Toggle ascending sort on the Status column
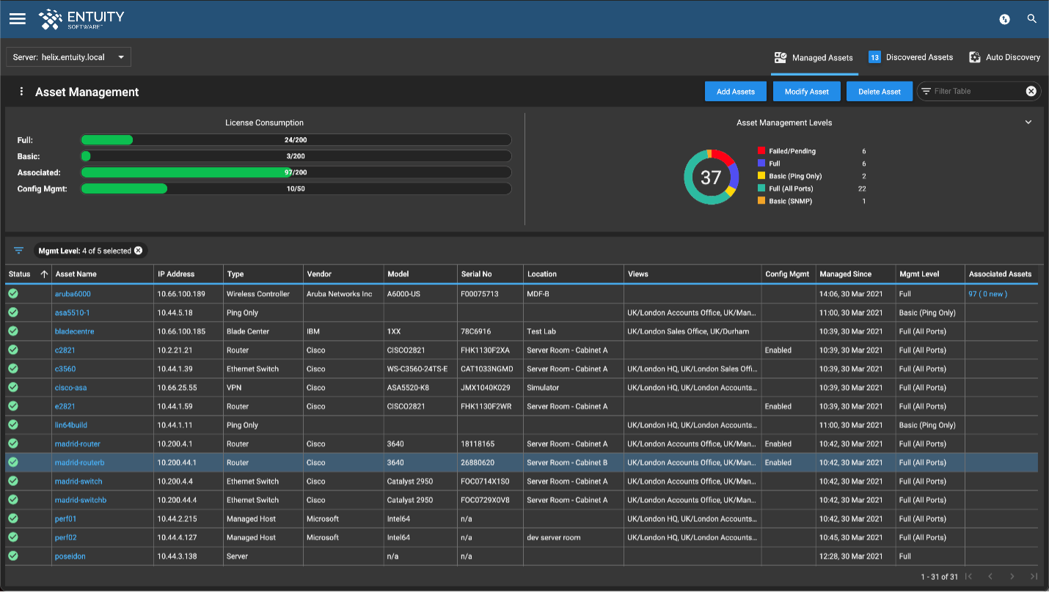This screenshot has width=1049, height=593. coord(43,273)
